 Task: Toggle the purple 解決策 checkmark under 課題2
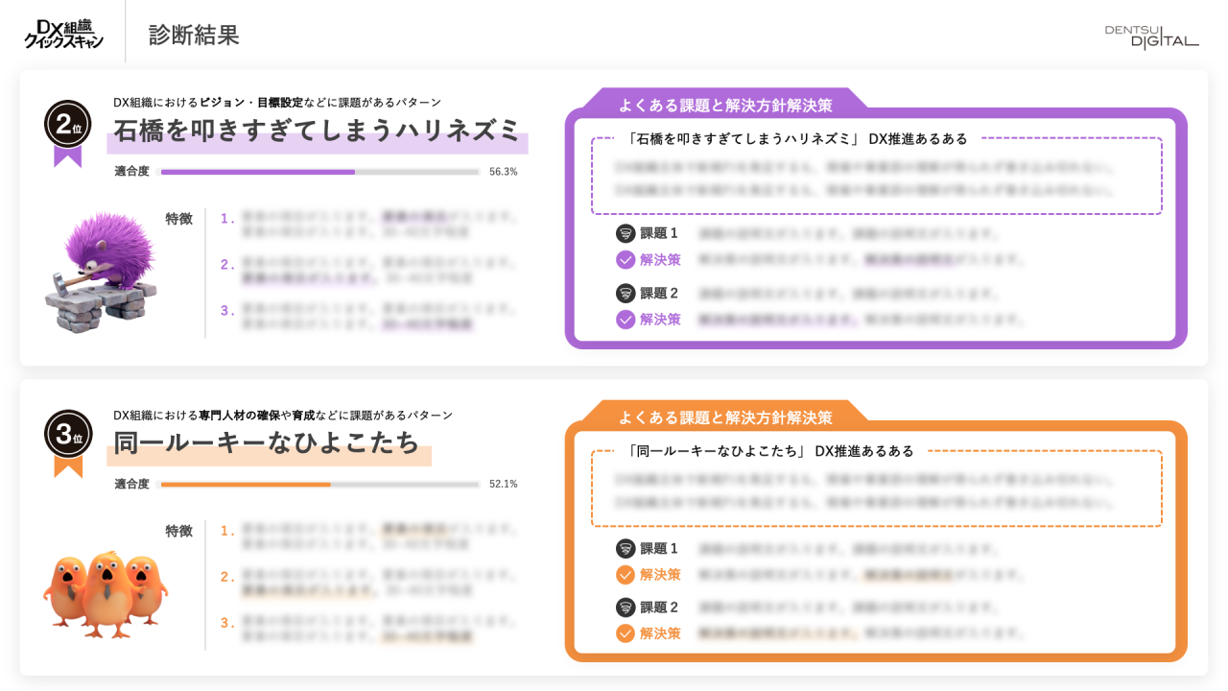tap(626, 320)
